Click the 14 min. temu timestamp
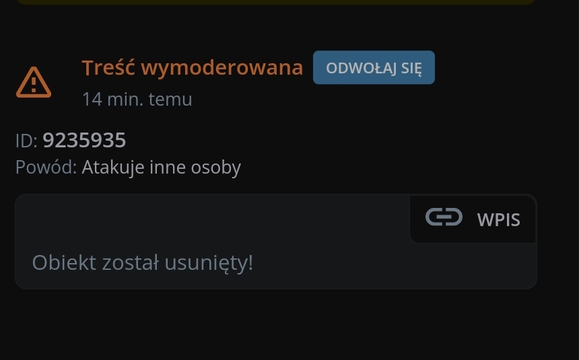 point(137,100)
